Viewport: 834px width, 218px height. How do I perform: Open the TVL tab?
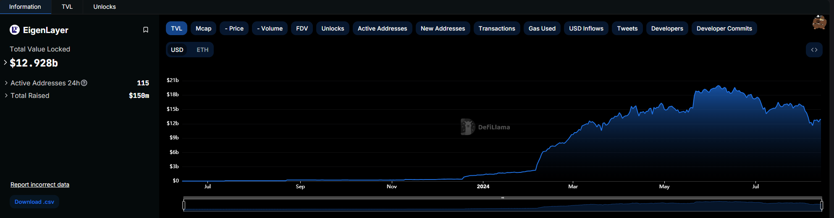(67, 7)
